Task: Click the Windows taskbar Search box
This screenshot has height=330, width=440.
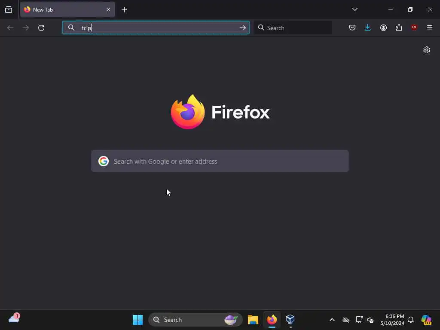Action: click(196, 320)
